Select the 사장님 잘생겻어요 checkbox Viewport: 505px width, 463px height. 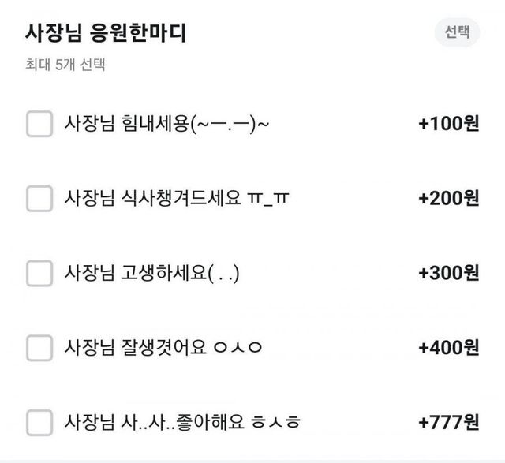(39, 347)
